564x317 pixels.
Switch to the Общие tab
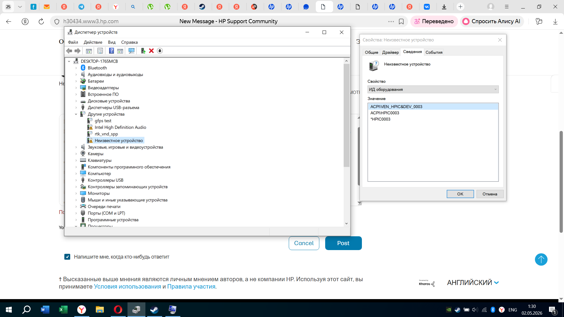click(371, 52)
